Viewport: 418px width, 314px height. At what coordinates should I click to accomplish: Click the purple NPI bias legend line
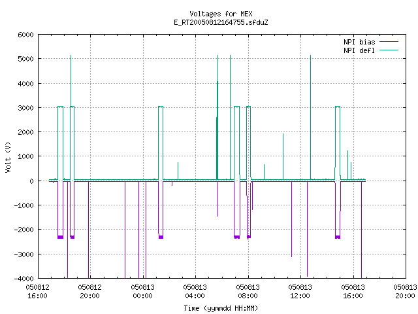pos(389,42)
